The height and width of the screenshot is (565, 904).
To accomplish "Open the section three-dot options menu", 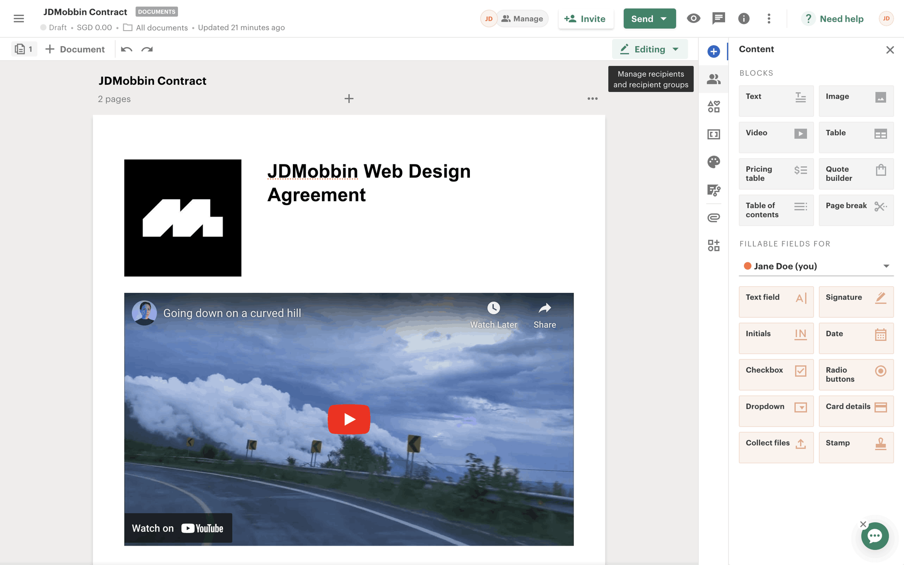I will point(592,98).
